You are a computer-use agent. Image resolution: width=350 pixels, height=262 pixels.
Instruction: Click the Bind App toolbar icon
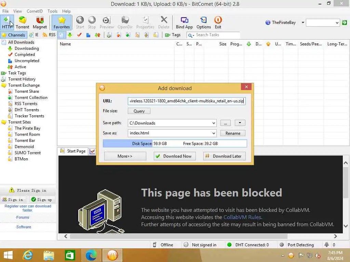[184, 23]
